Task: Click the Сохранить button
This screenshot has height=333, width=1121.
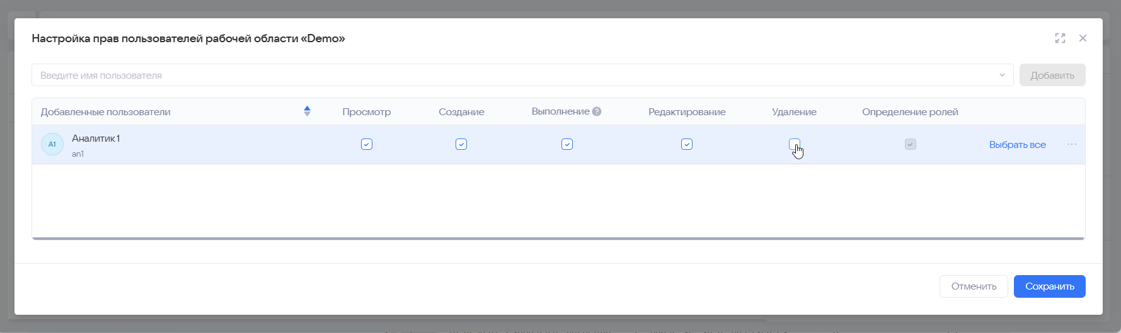Action: point(1049,286)
